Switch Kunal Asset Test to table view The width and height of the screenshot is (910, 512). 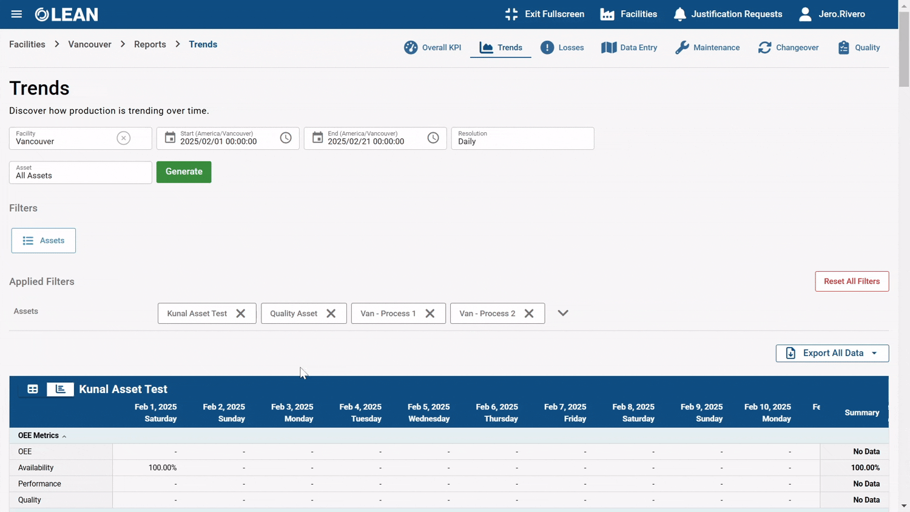coord(33,389)
